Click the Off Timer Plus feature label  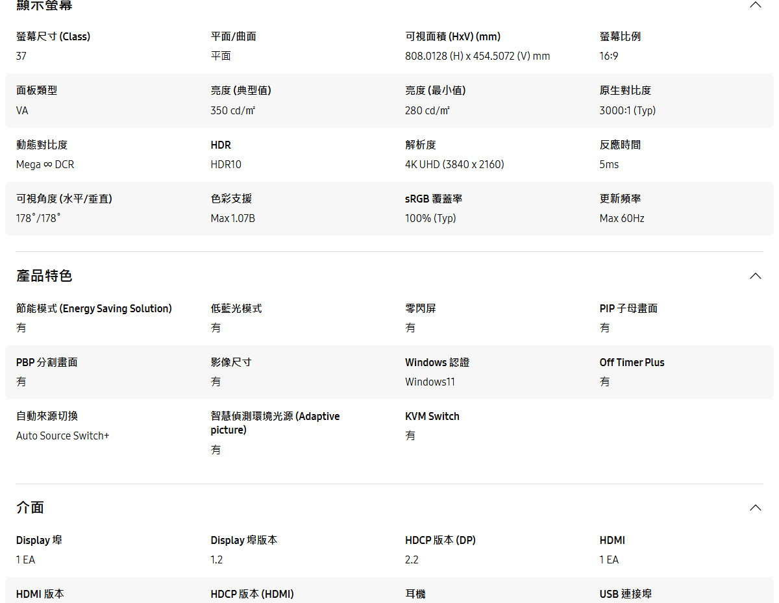pos(632,362)
